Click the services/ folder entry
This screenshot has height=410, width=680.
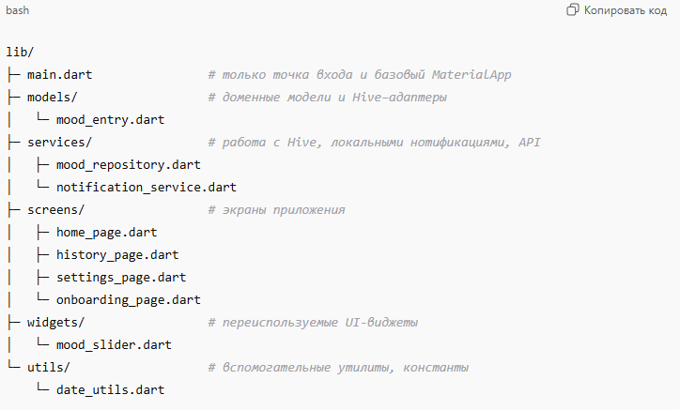tap(59, 142)
